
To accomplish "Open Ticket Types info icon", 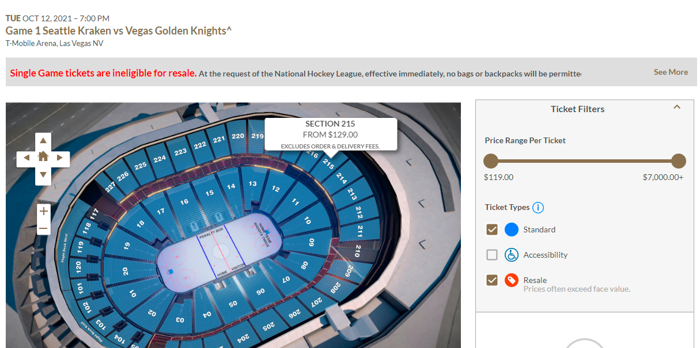I will pyautogui.click(x=538, y=208).
